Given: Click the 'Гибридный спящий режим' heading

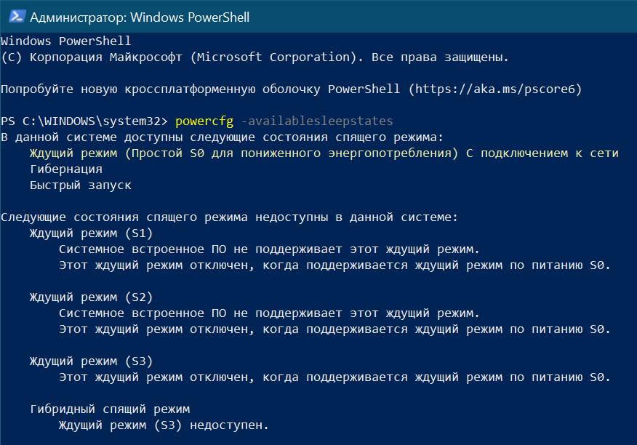Looking at the screenshot, I should click(x=109, y=409).
